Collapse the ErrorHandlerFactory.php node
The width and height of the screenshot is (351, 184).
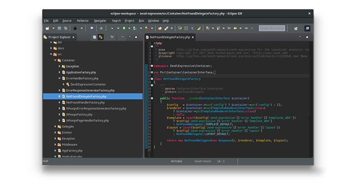59,78
